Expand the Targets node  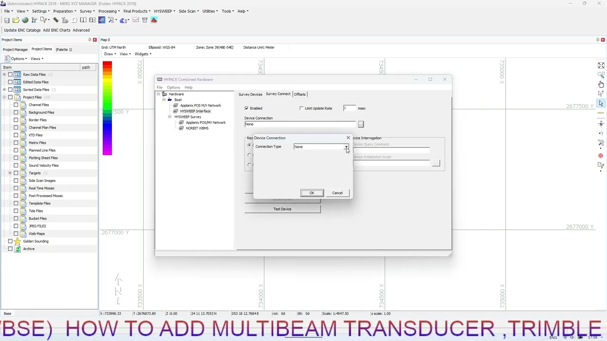pyautogui.click(x=10, y=173)
